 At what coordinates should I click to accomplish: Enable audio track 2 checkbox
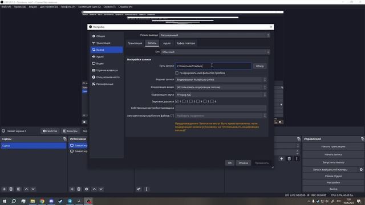coord(184,101)
